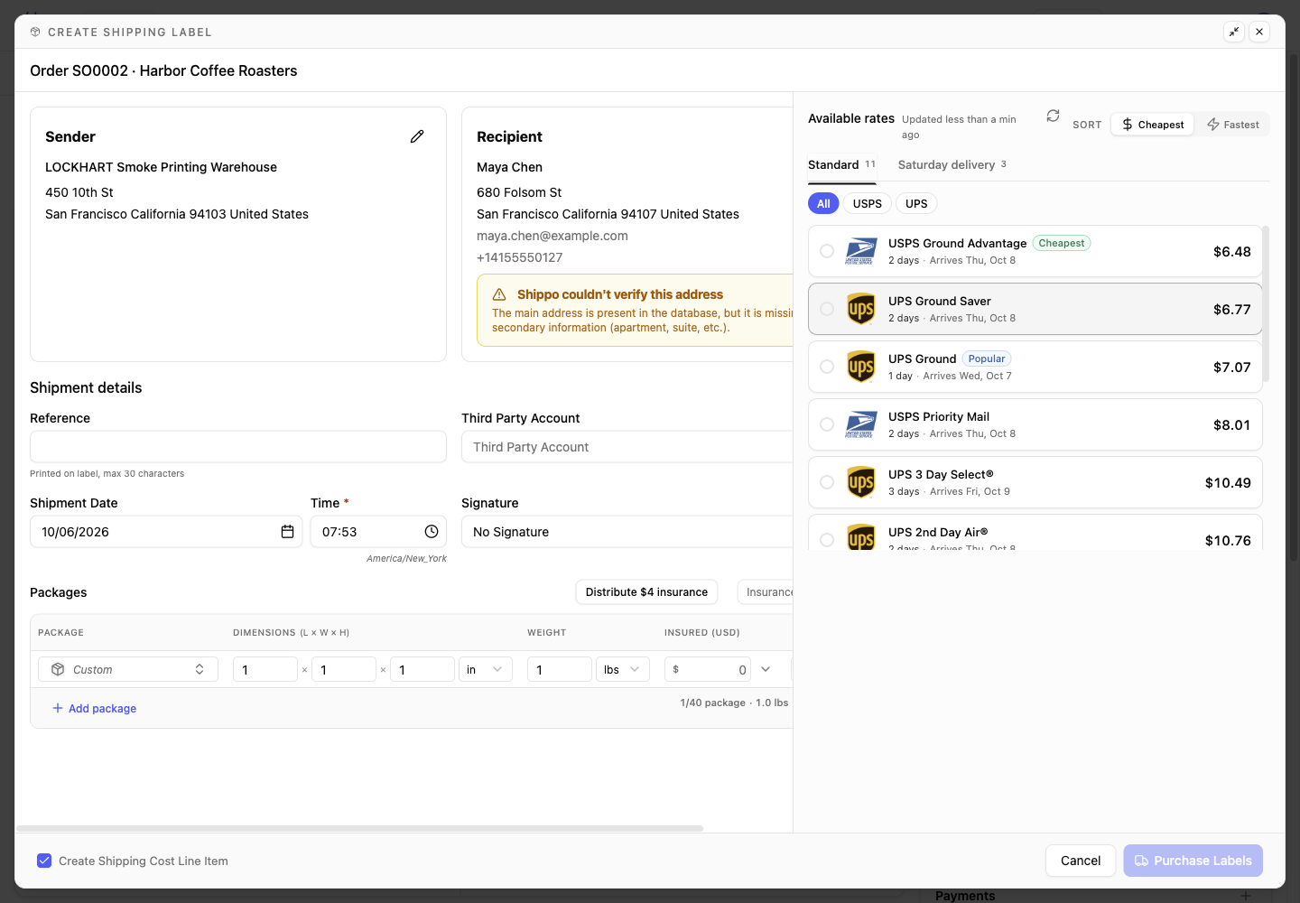This screenshot has height=903, width=1300.
Task: Select UPS Ground Saver rate radio
Action: pyautogui.click(x=827, y=309)
